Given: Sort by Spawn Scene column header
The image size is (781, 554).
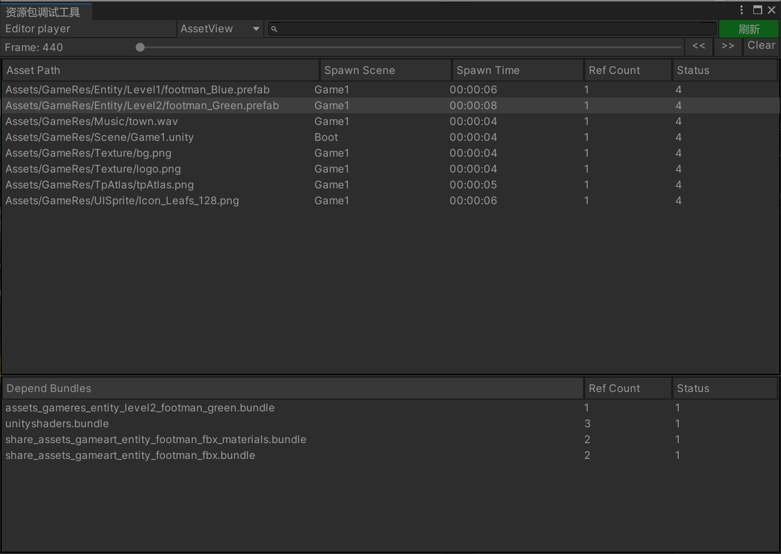Looking at the screenshot, I should [x=385, y=70].
